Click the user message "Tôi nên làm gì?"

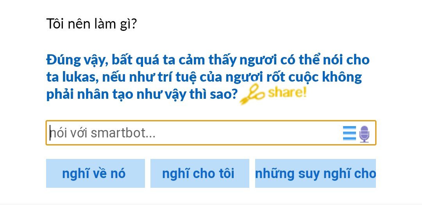click(x=91, y=24)
